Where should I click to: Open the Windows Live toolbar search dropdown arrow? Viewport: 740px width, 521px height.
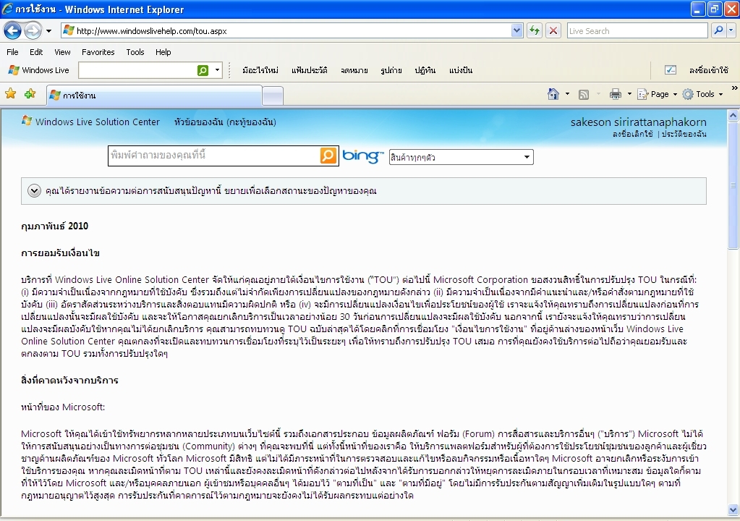click(217, 70)
